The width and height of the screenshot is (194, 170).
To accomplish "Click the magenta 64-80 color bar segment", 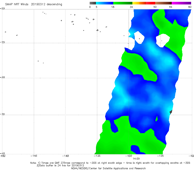I will (x=181, y=3).
